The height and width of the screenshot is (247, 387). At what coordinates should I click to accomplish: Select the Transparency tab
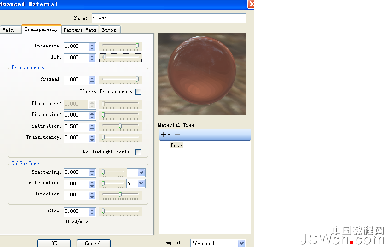41,29
